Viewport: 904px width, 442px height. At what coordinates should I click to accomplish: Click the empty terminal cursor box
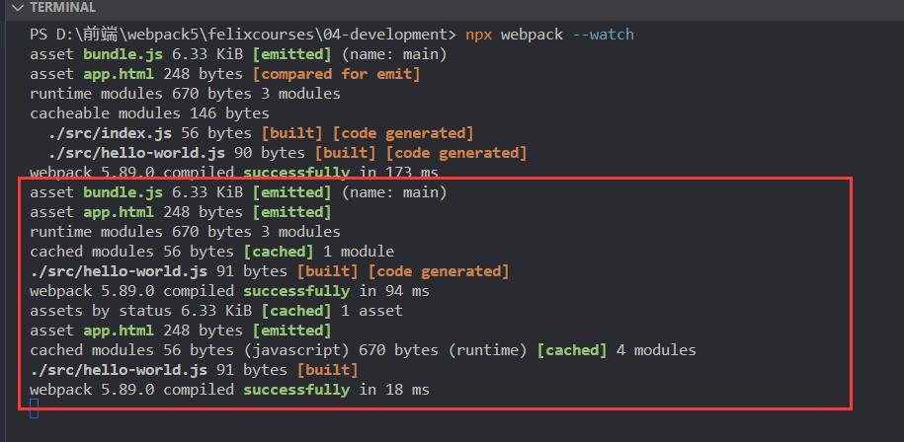(34, 408)
